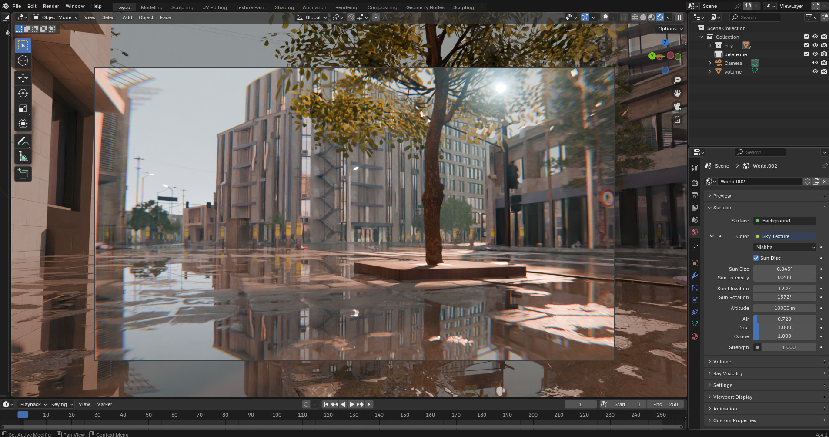Open the Object Data properties tab
The width and height of the screenshot is (829, 437).
[695, 324]
